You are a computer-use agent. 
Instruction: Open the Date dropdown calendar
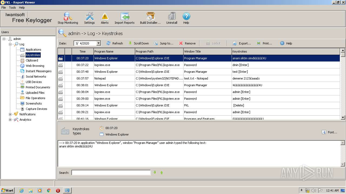click(x=98, y=43)
